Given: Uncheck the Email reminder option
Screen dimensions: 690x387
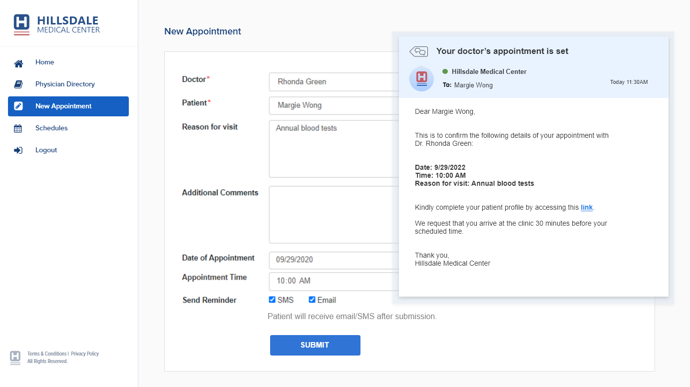Looking at the screenshot, I should point(312,299).
